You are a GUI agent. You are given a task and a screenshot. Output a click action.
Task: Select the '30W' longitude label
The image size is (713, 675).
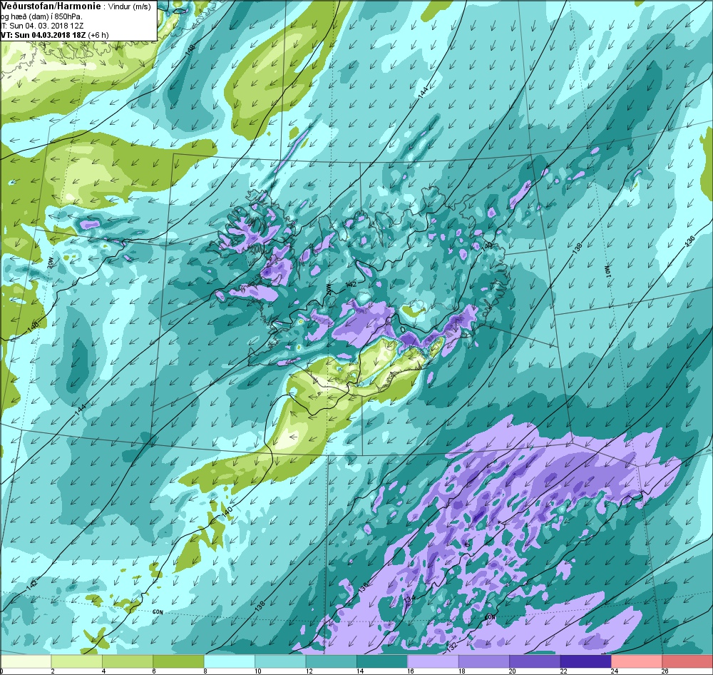tap(51, 263)
